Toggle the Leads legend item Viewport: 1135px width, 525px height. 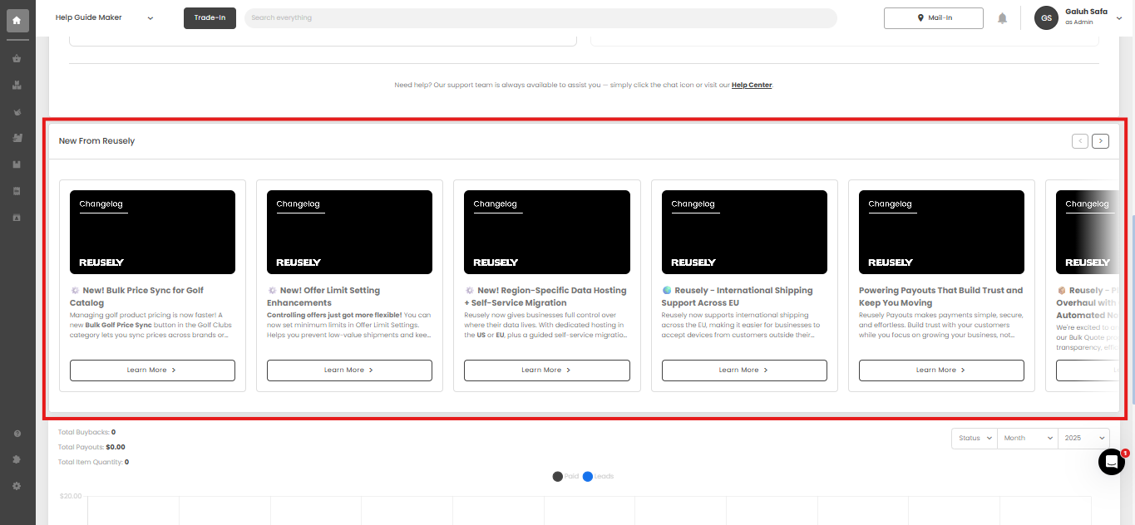coord(598,476)
